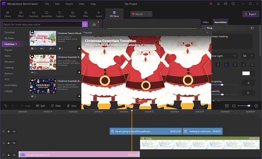Open the user account icon

click(x=218, y=4)
